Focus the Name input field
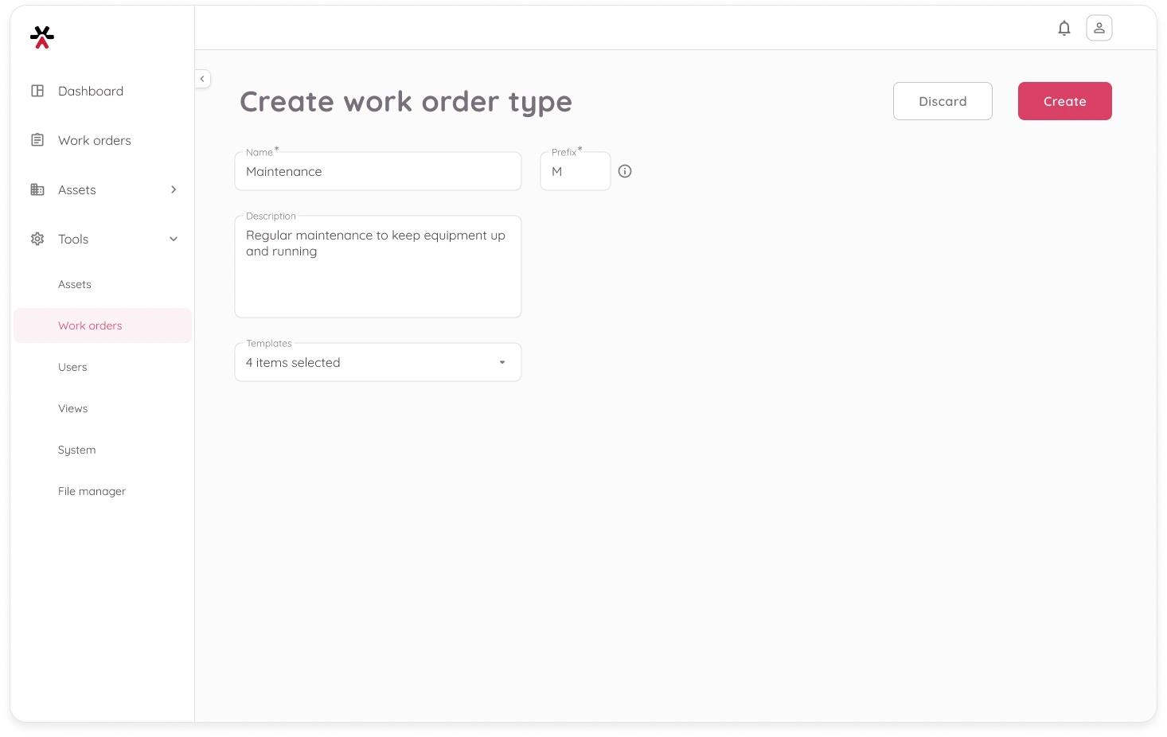The width and height of the screenshot is (1167, 737). [377, 172]
